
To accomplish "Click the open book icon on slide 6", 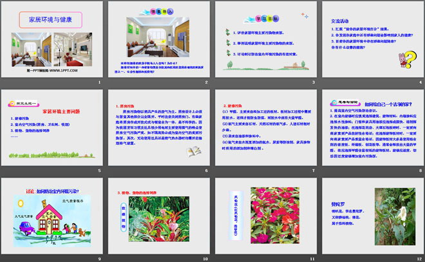I will (194, 151).
